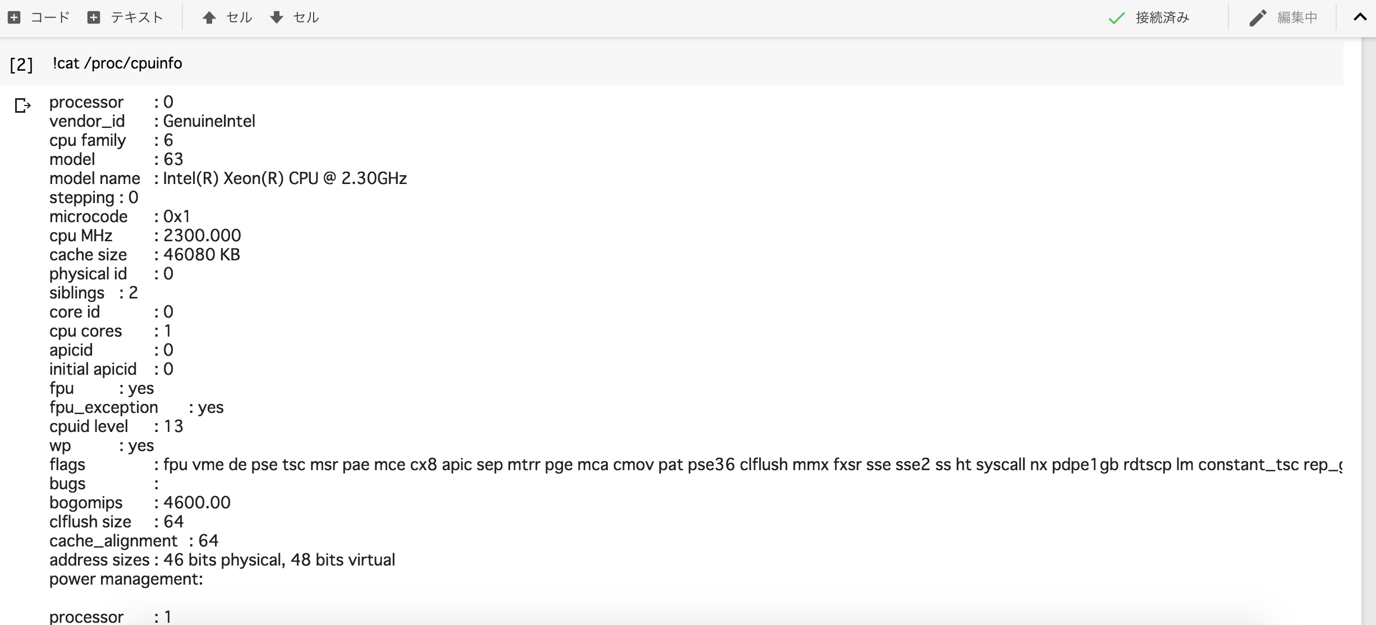Click the downward セル move label
Viewport: 1376px width, 625px height.
[306, 17]
